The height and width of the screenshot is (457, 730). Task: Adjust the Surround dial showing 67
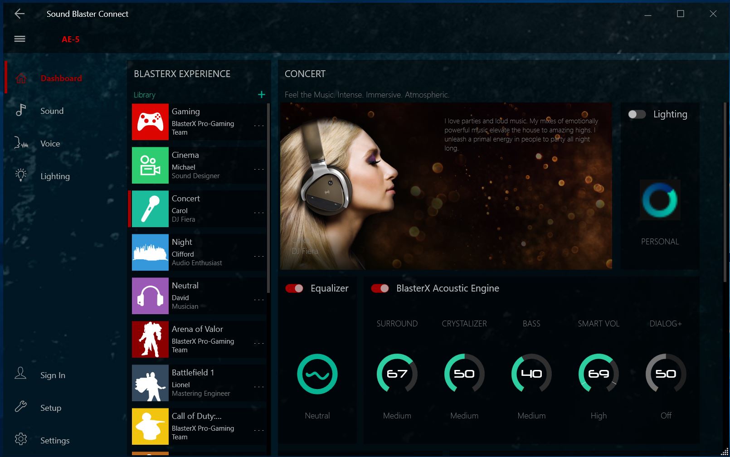pos(397,374)
